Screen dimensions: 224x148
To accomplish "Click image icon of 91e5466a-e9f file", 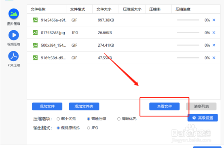I will [35, 20].
